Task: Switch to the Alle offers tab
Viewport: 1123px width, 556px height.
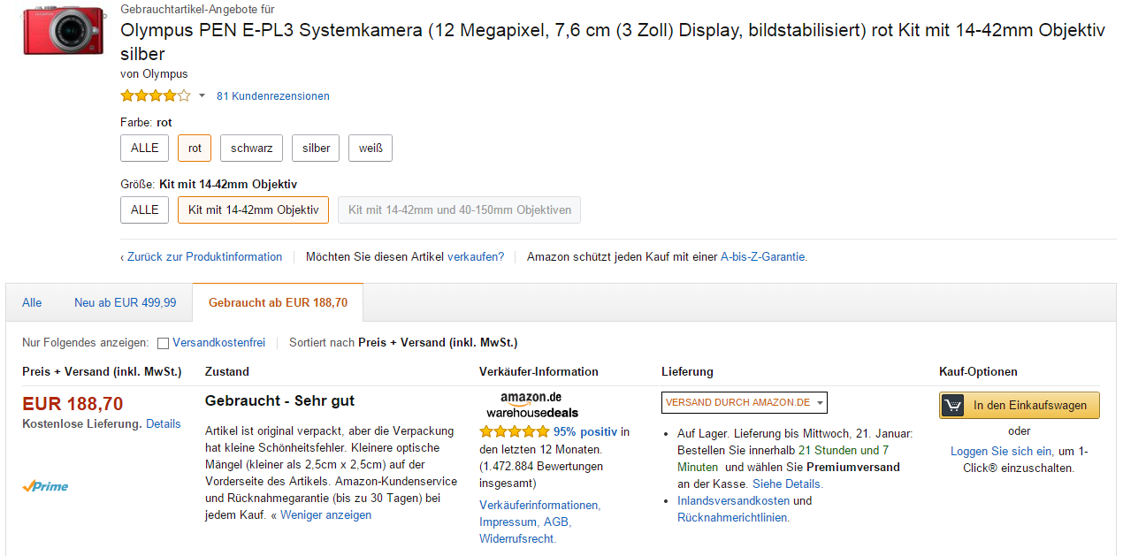Action: (32, 302)
